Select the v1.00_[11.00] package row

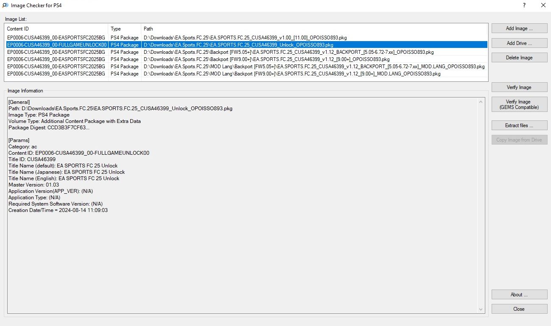246,38
